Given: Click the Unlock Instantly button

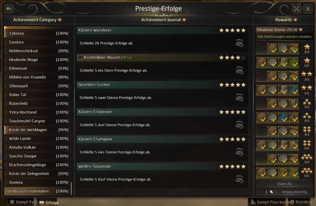Looking at the screenshot, I should pyautogui.click(x=294, y=192).
